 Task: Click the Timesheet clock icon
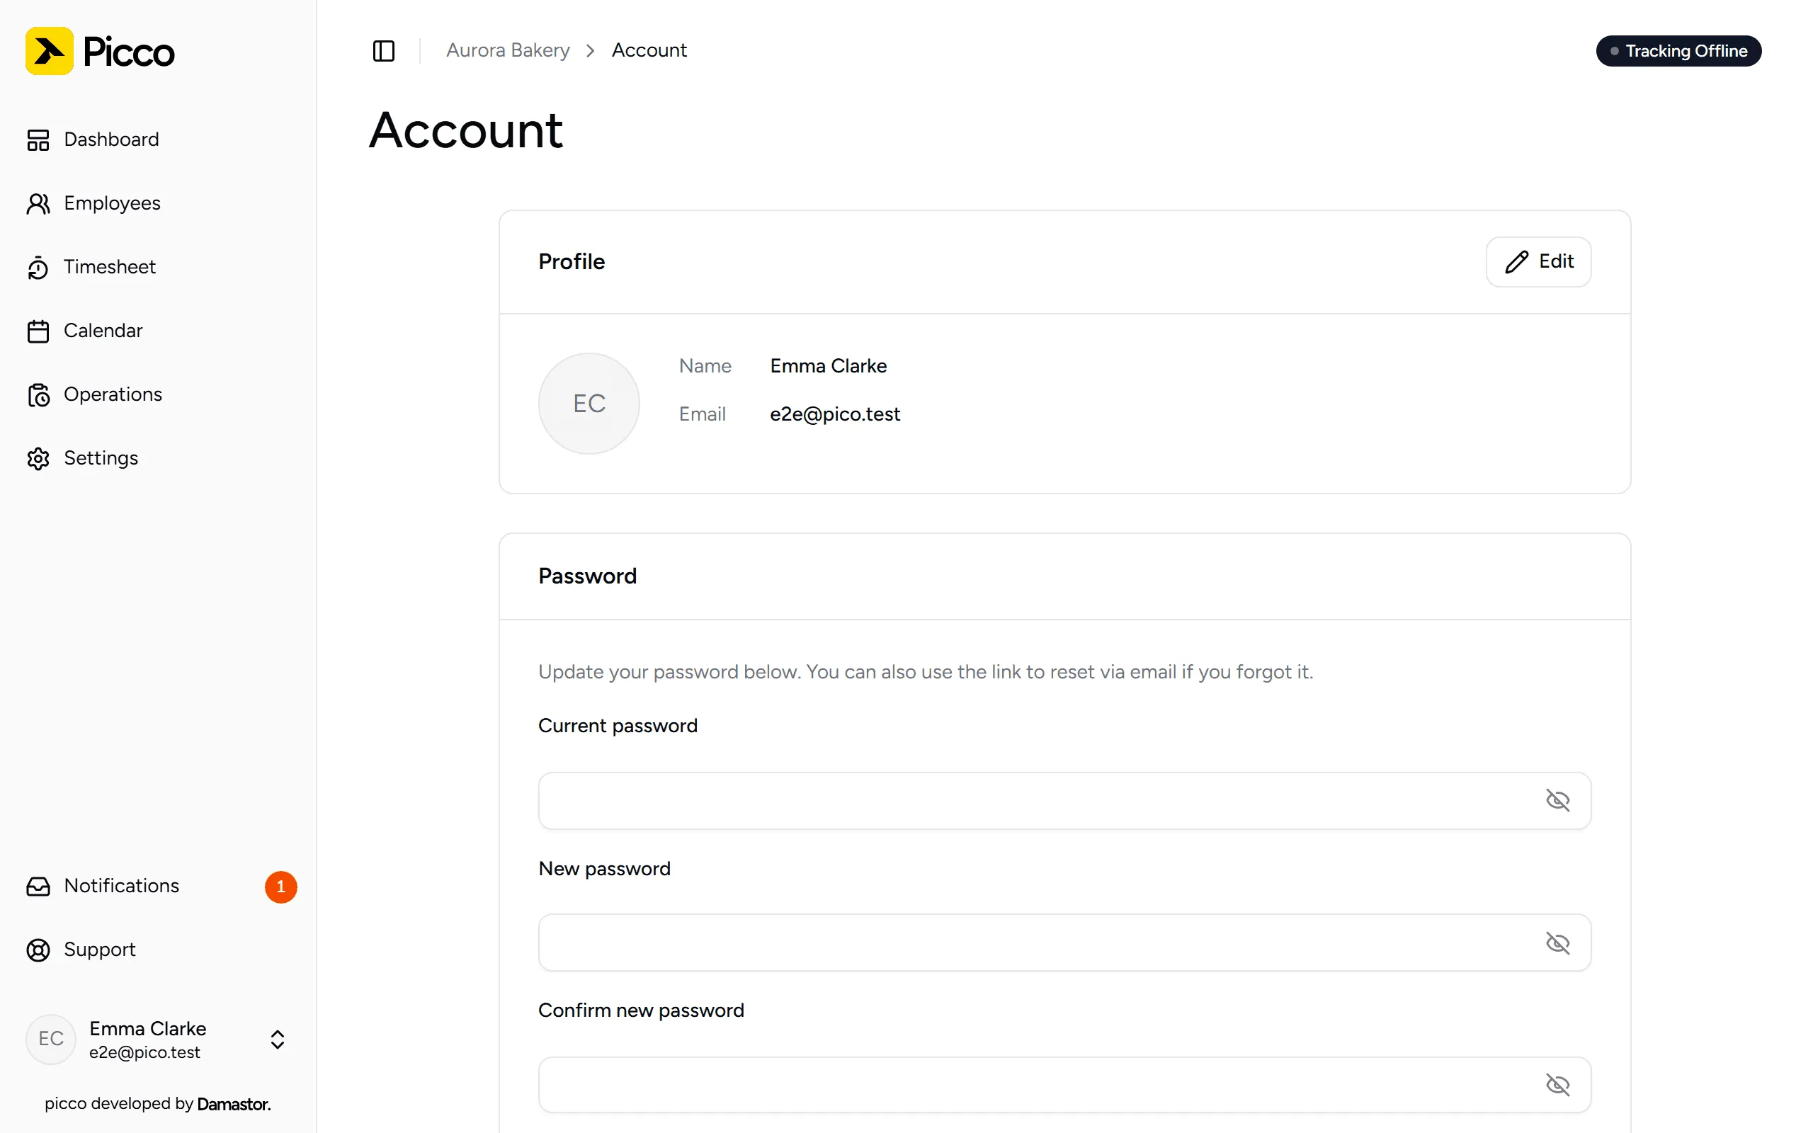38,268
